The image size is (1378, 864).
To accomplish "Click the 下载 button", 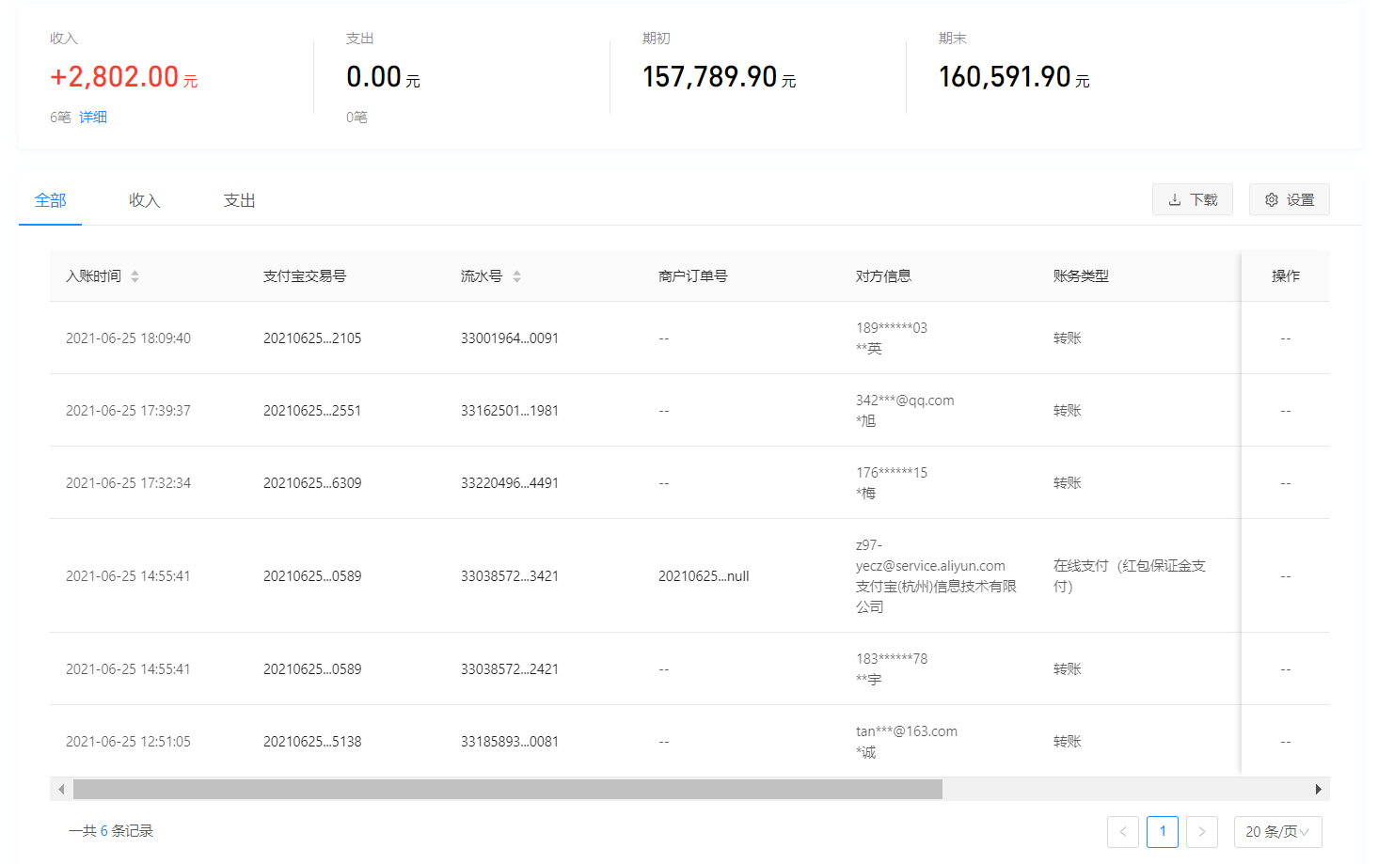I will click(x=1193, y=199).
